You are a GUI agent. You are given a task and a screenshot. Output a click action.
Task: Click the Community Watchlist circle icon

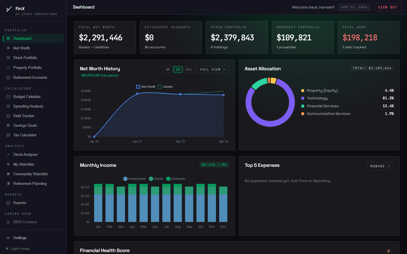click(8, 174)
